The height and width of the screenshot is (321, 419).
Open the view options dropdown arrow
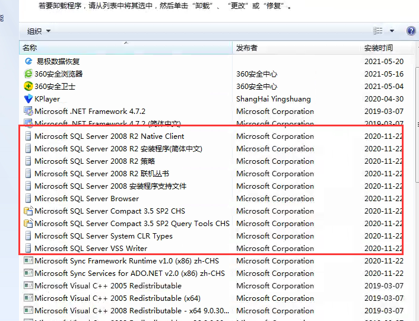[392, 31]
